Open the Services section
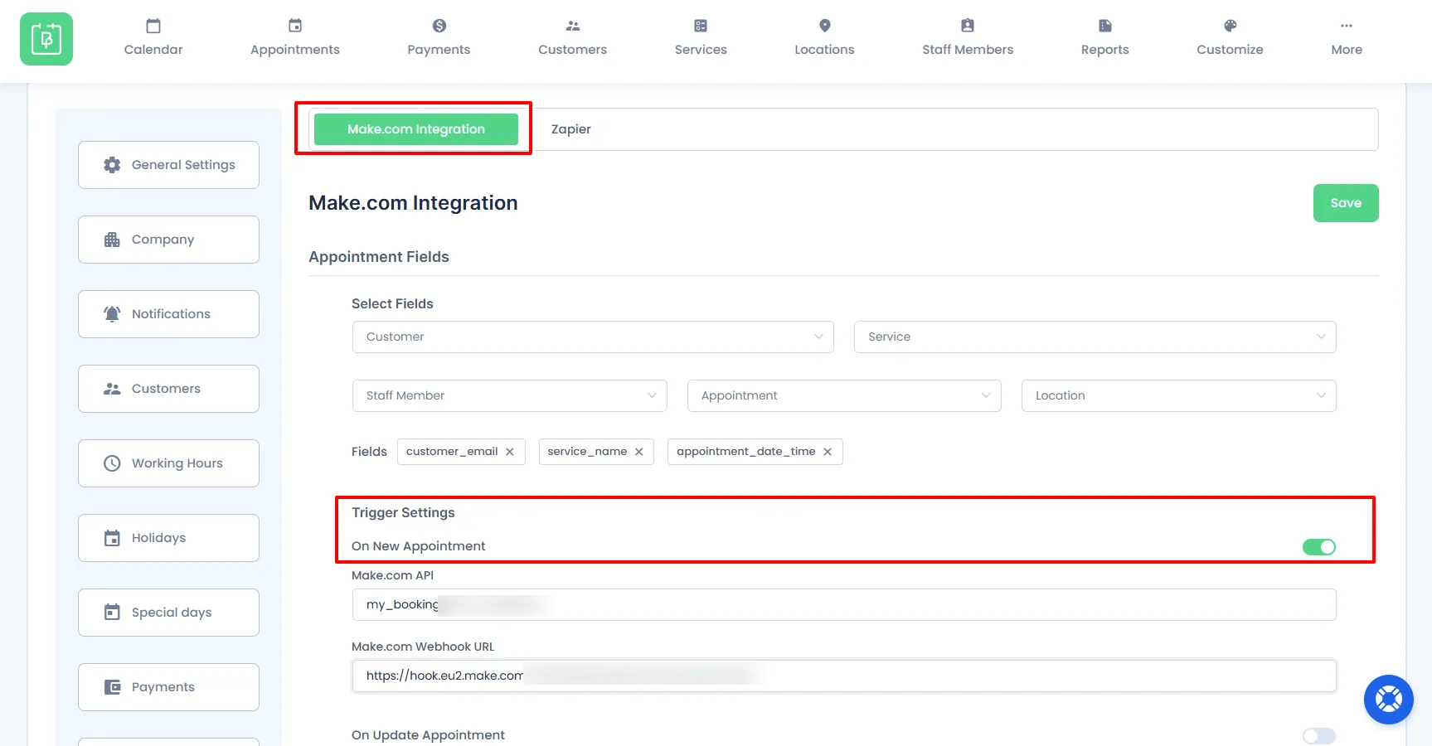Screen dimensions: 1432x746 pos(700,36)
